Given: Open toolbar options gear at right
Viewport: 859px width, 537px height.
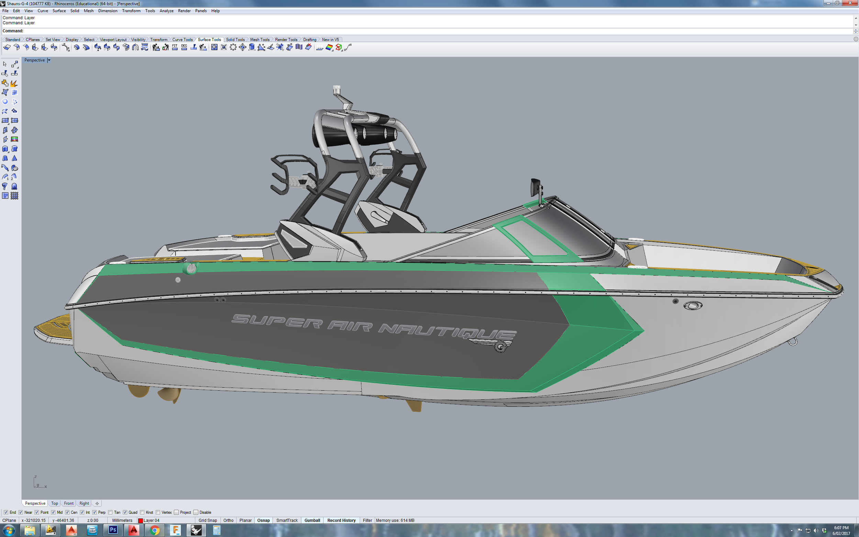Looking at the screenshot, I should [856, 39].
